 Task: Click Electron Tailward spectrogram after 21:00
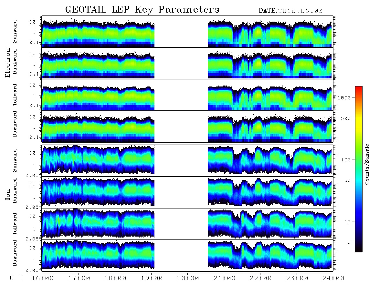click(x=270, y=97)
